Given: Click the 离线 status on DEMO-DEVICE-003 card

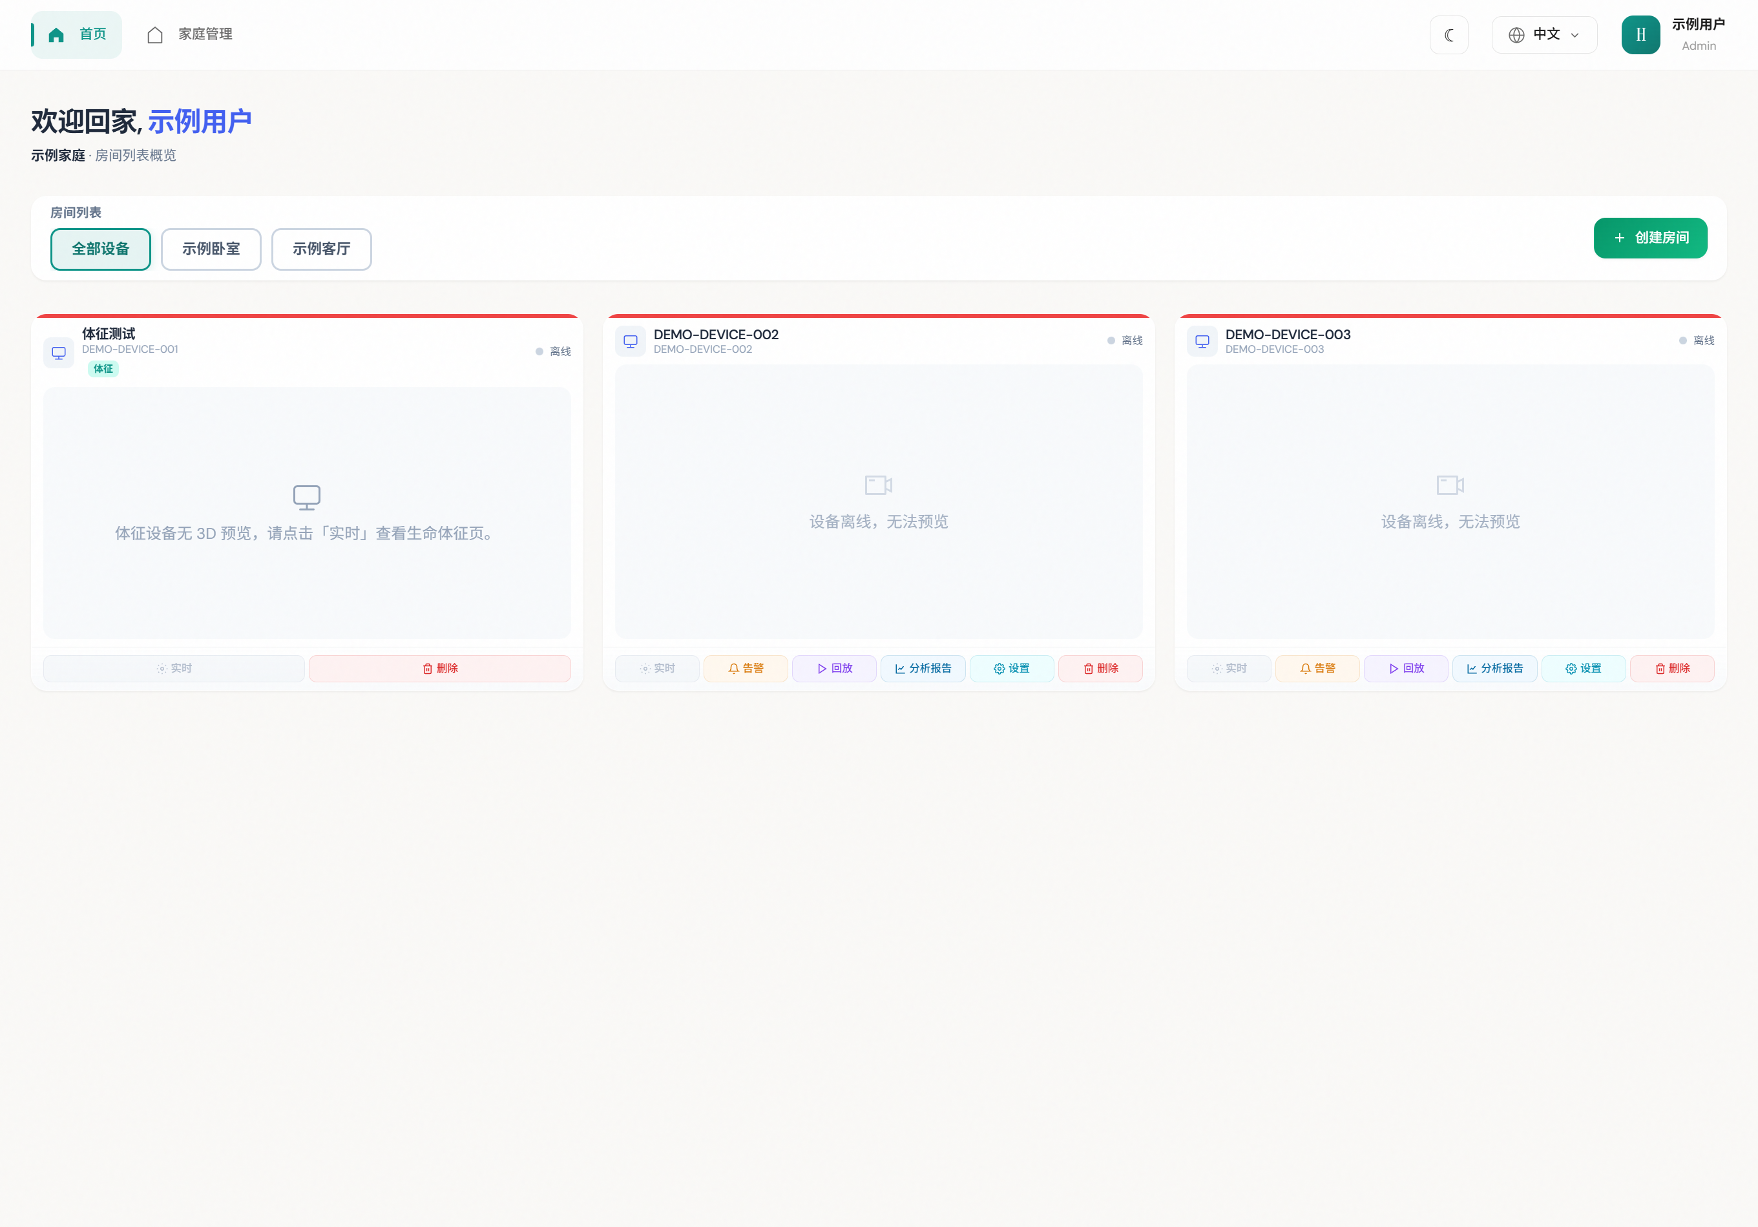Looking at the screenshot, I should coord(1697,341).
